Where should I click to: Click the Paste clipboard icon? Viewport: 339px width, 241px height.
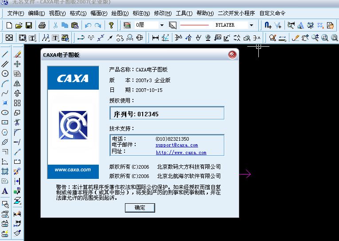(x=74, y=25)
